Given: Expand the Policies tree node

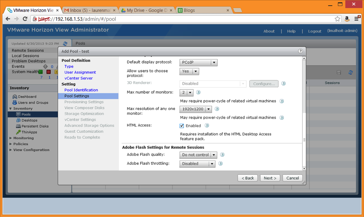Looking at the screenshot, I should (10, 144).
